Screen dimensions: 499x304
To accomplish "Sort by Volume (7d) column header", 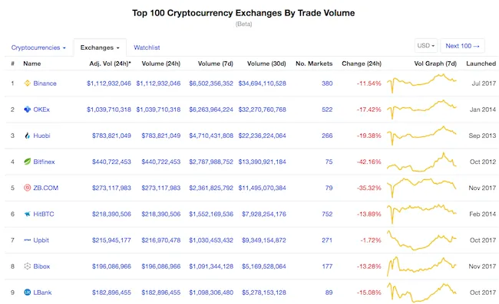I will tap(216, 64).
